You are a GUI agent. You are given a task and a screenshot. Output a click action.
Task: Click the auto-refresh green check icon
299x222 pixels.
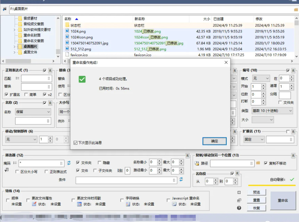292,179
